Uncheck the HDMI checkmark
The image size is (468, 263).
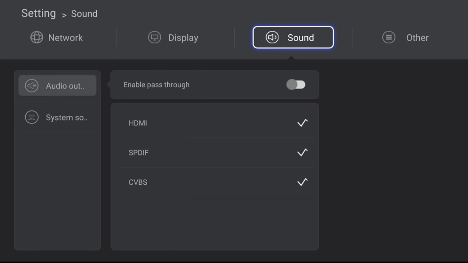pos(302,123)
